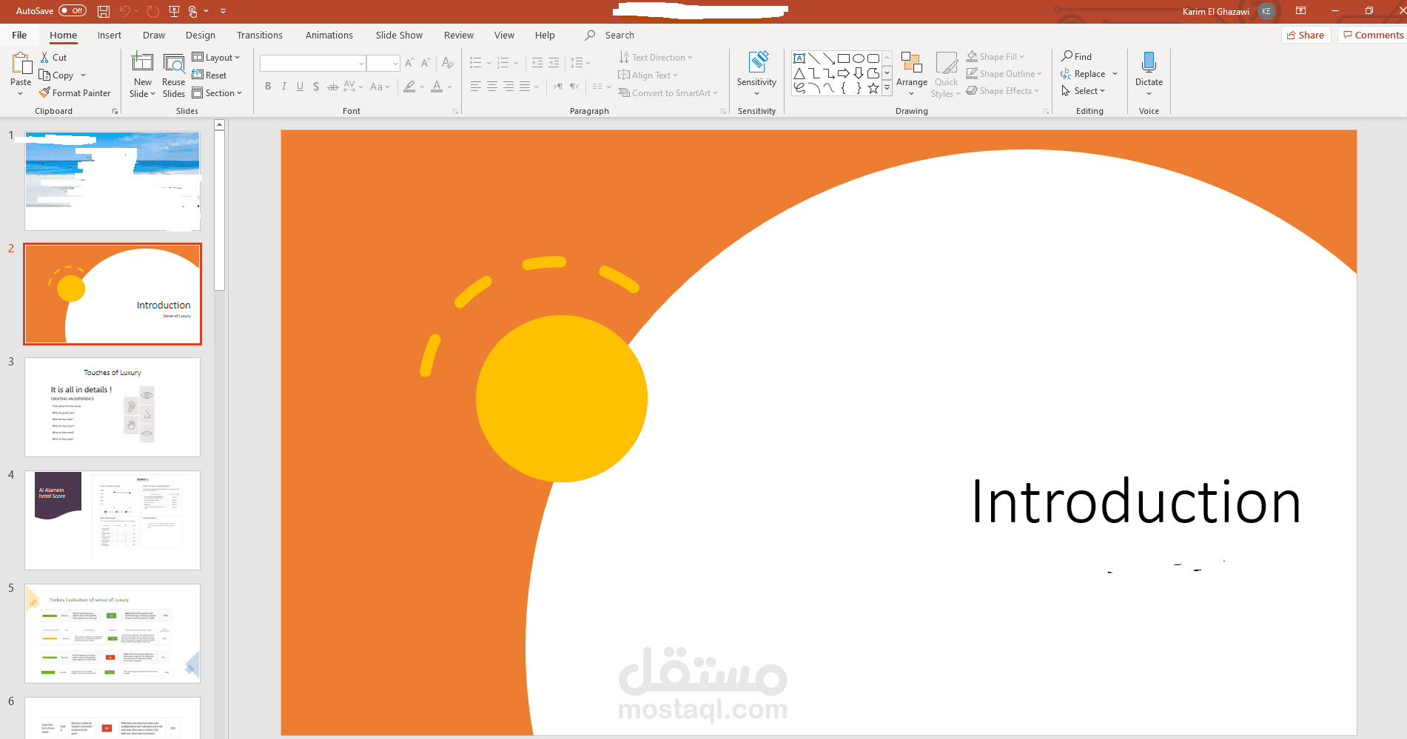Clear all formatting from text

pos(447,63)
